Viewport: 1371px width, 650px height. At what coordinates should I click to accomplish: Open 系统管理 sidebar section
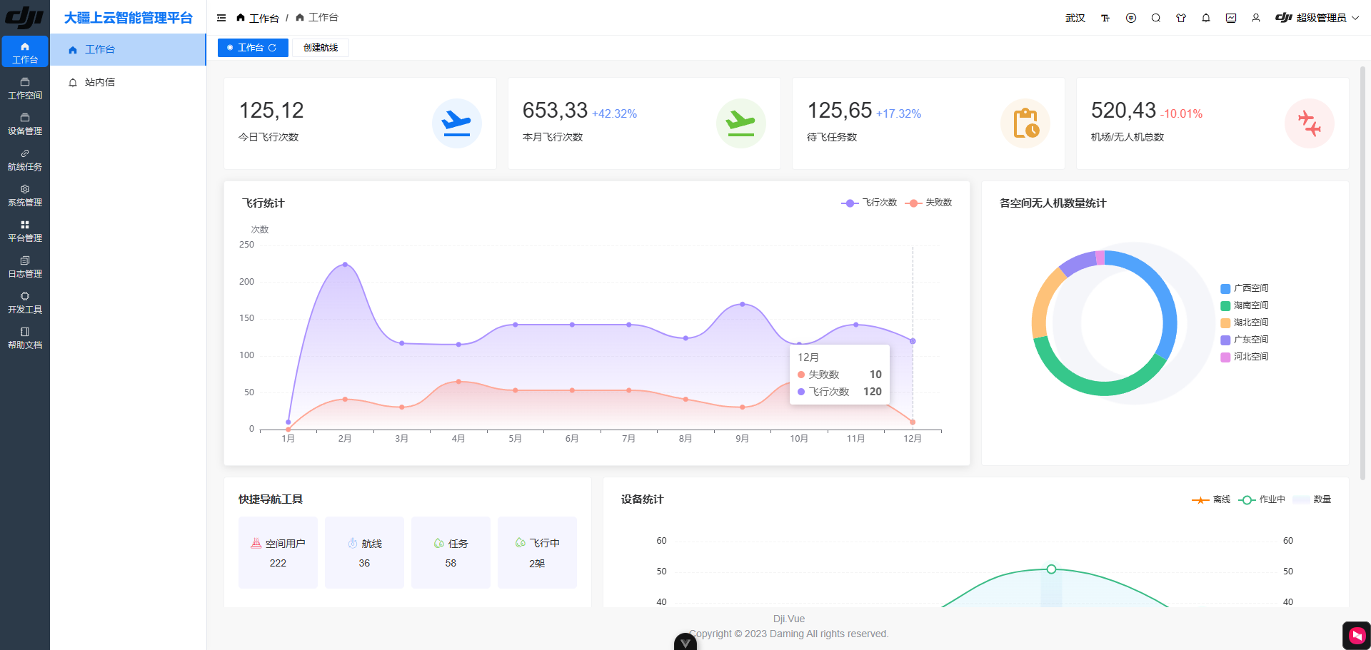[25, 195]
